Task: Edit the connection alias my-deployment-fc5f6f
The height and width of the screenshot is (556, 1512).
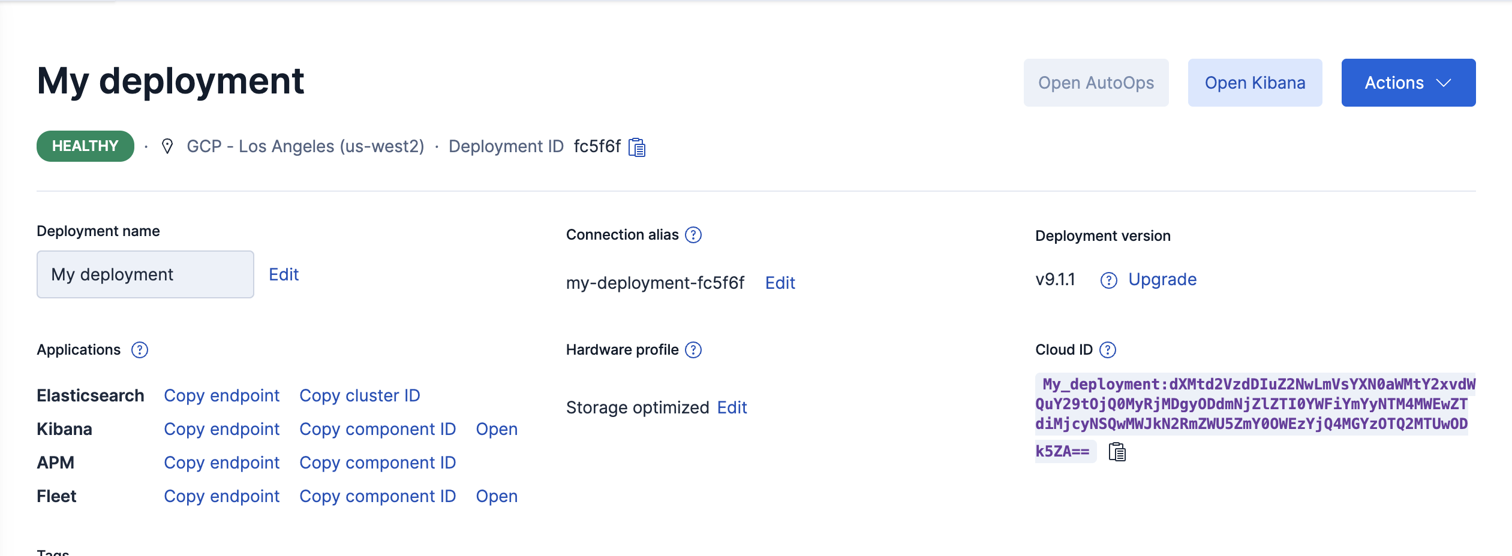Action: click(780, 283)
